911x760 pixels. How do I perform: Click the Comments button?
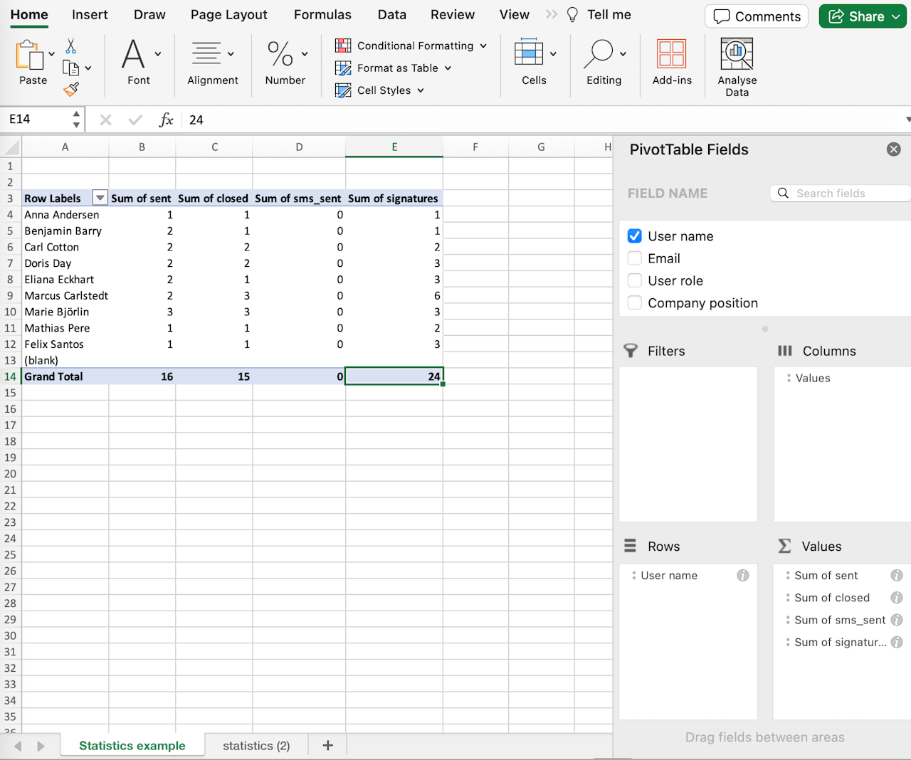tap(757, 16)
